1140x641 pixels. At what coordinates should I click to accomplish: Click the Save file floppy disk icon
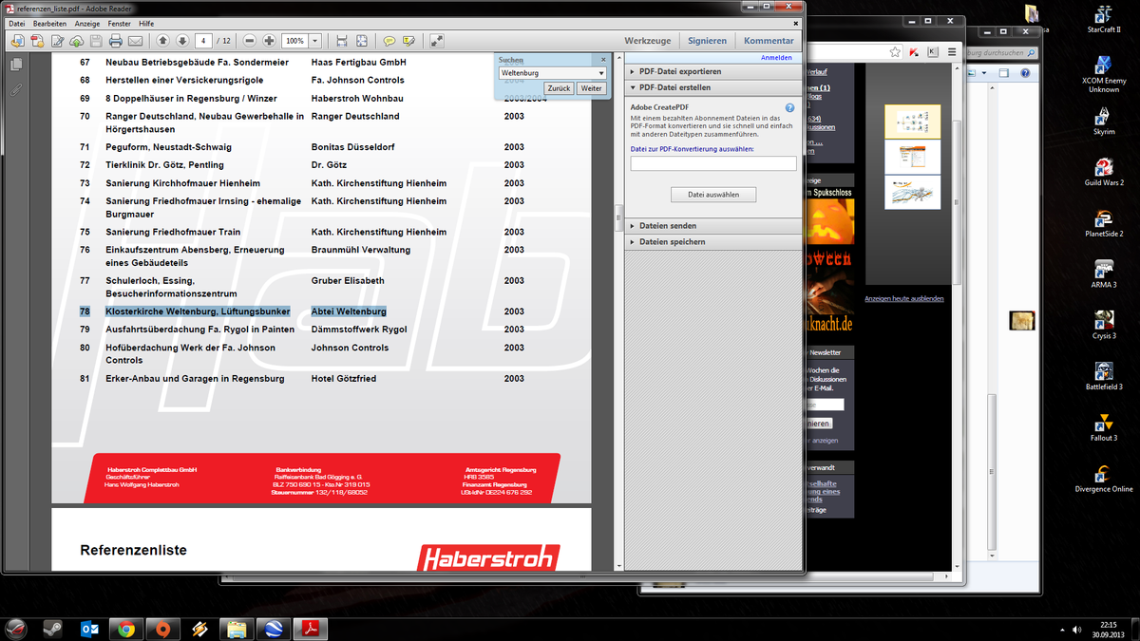click(94, 41)
